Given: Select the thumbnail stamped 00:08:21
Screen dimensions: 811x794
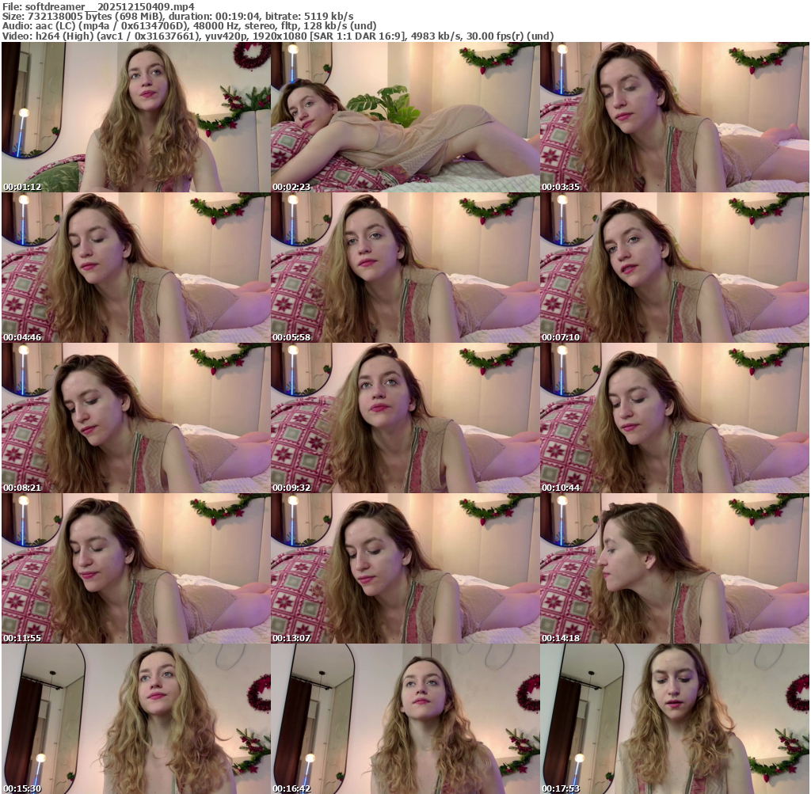Looking at the screenshot, I should coord(136,418).
